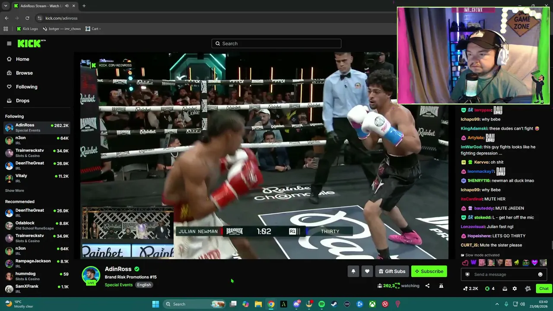The height and width of the screenshot is (311, 553).
Task: Open the Xbox app from taskbar
Action: point(372,304)
